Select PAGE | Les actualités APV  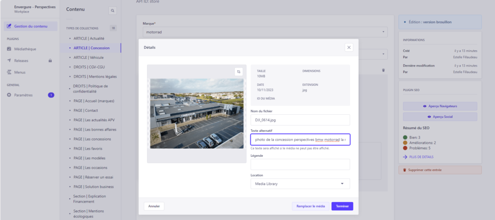[94, 120]
